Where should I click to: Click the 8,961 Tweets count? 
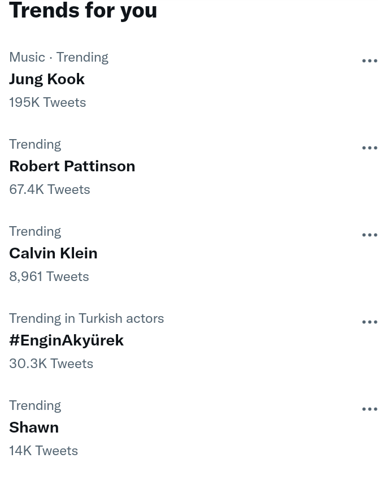49,276
